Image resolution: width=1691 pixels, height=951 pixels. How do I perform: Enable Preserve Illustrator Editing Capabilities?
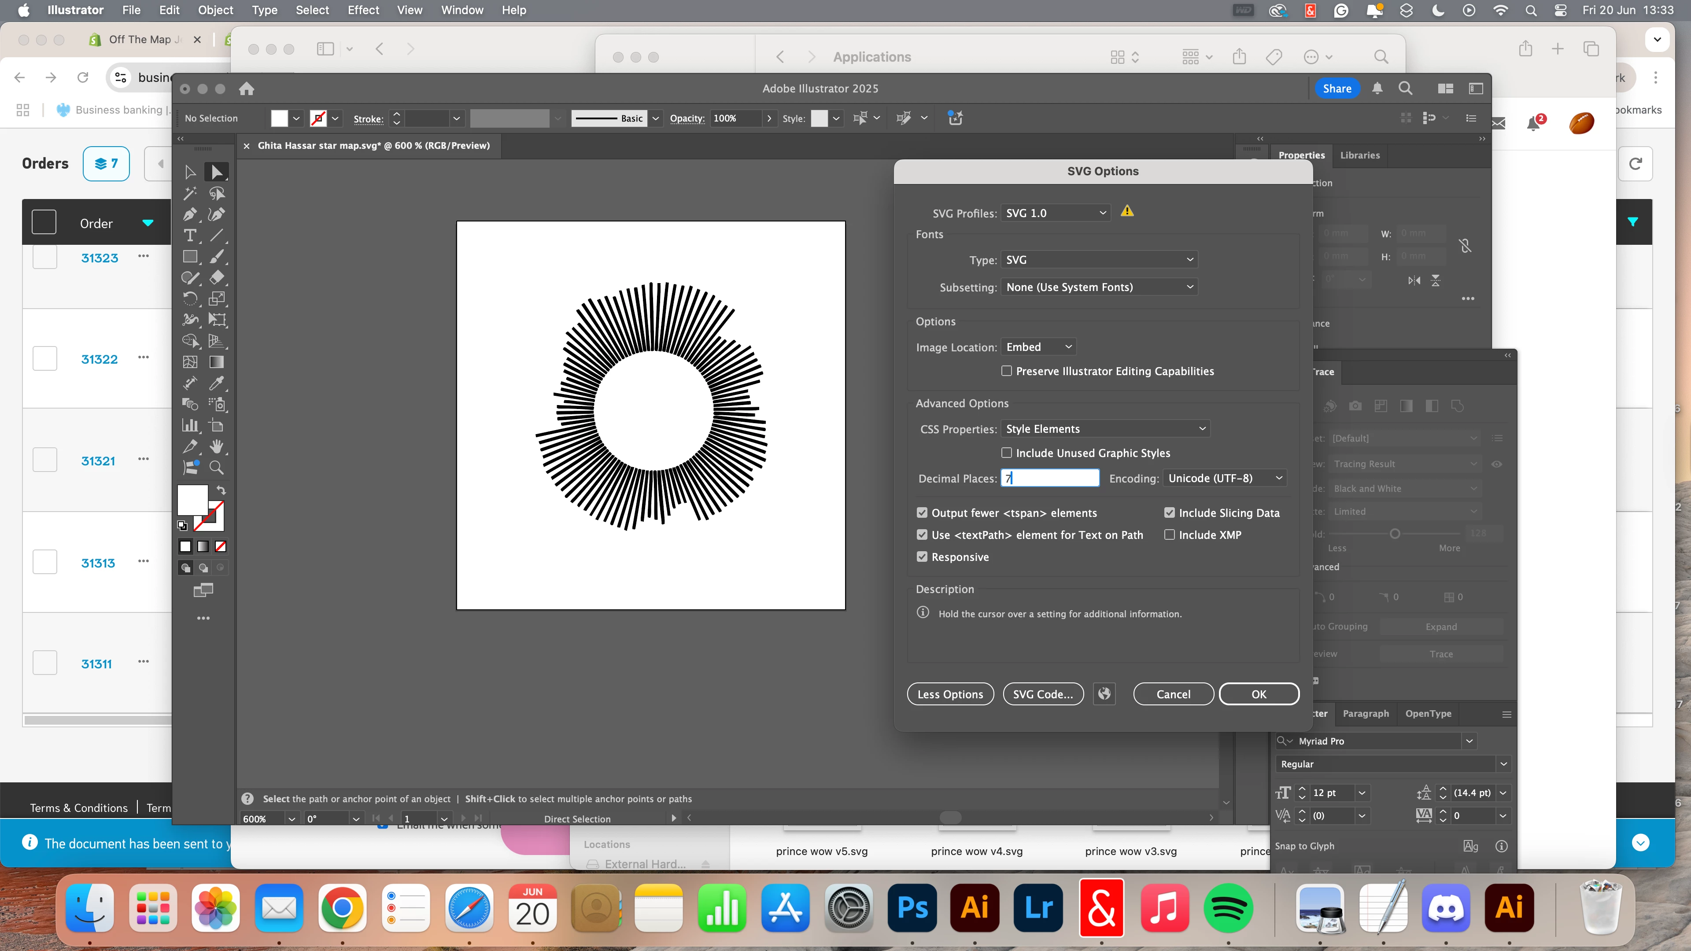click(1006, 371)
